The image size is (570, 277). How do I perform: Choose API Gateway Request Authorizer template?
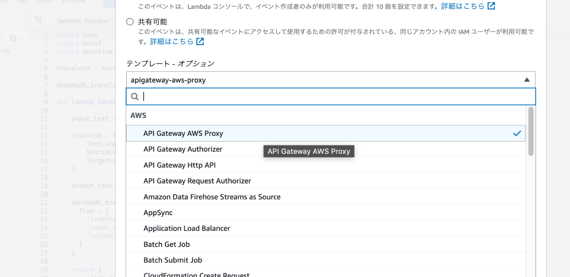[326, 181]
